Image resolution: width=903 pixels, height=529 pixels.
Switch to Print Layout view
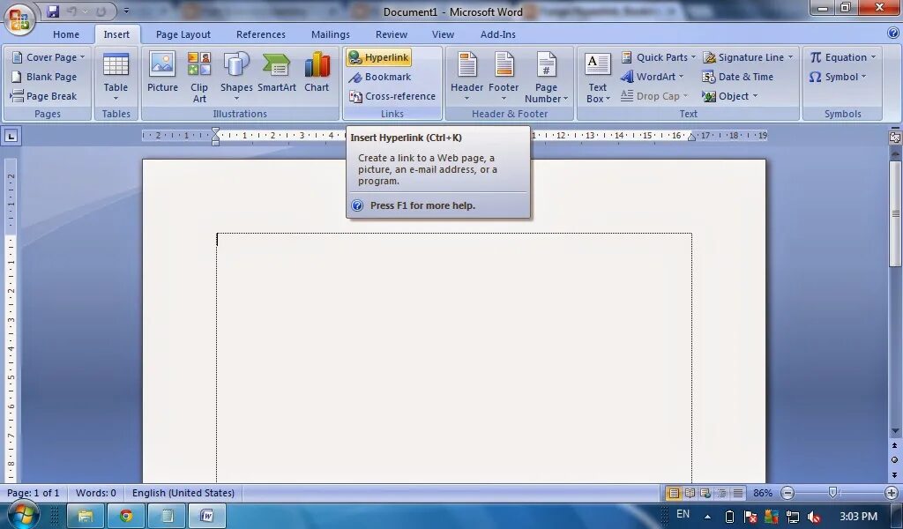pos(673,493)
